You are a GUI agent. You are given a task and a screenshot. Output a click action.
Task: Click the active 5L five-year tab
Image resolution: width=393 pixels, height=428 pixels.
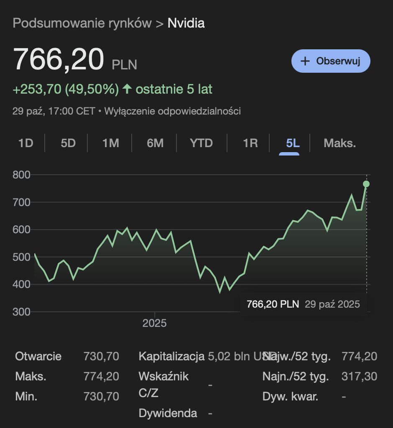point(293,143)
